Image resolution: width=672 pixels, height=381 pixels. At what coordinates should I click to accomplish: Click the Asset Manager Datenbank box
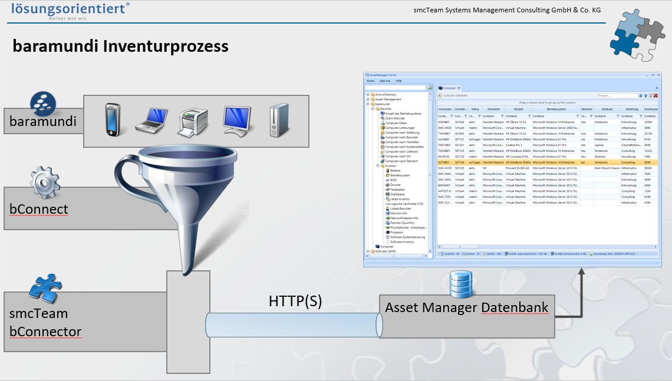tap(467, 316)
